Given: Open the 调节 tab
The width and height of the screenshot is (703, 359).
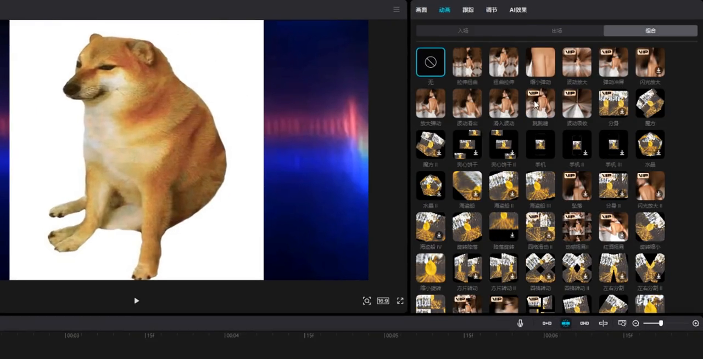Looking at the screenshot, I should (492, 10).
